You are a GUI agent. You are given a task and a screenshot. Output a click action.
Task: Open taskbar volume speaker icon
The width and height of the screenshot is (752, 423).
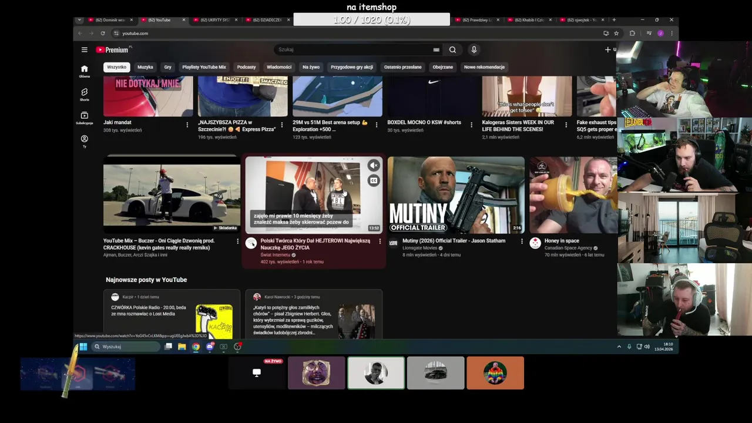click(x=647, y=347)
